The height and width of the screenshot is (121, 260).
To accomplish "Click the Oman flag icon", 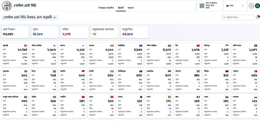I will 227,97.
